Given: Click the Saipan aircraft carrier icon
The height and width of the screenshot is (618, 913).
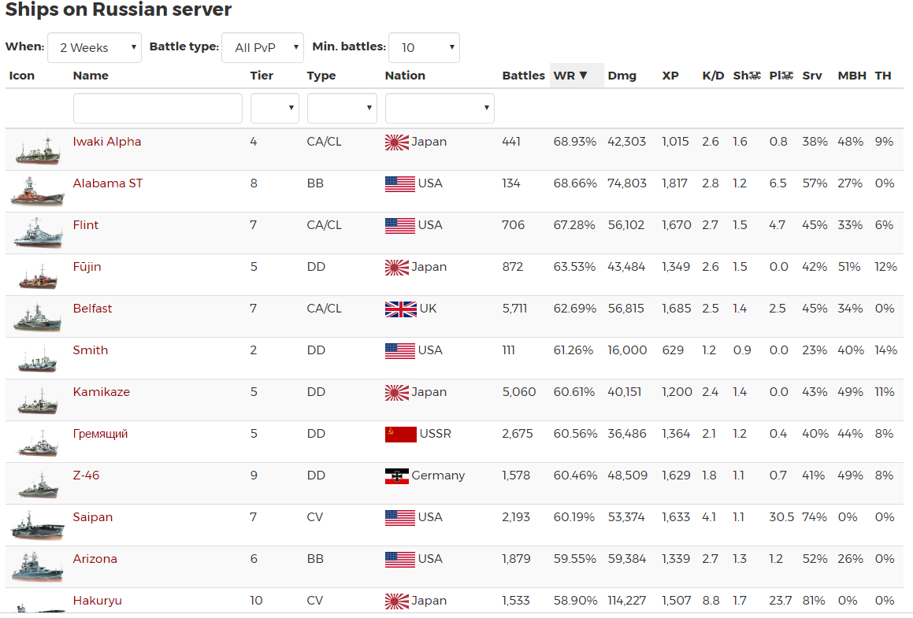Looking at the screenshot, I should coord(36,525).
